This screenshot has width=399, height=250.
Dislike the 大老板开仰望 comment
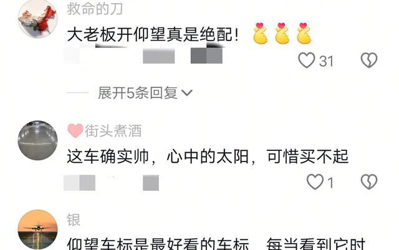369,60
